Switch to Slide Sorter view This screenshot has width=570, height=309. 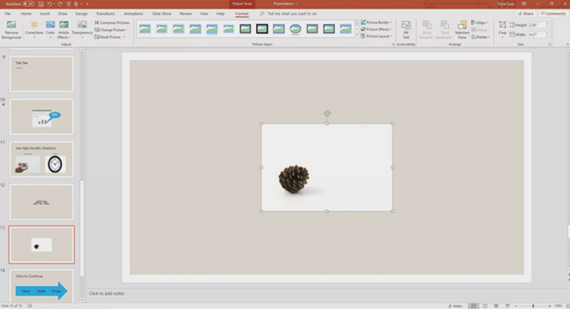(x=484, y=306)
